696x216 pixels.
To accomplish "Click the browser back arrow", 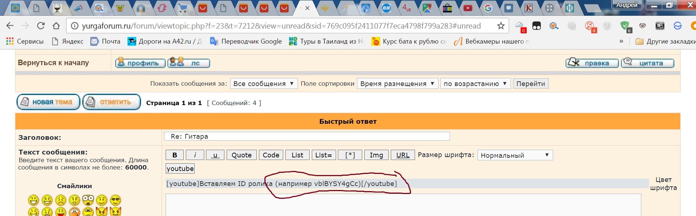I will point(10,26).
